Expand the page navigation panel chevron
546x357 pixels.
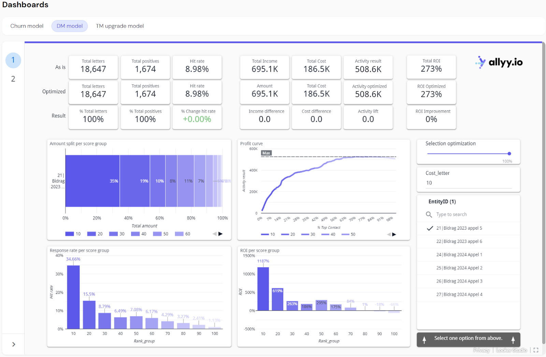coord(13,344)
